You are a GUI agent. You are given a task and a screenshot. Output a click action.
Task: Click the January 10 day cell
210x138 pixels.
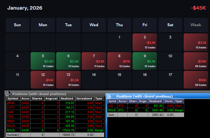170,61
